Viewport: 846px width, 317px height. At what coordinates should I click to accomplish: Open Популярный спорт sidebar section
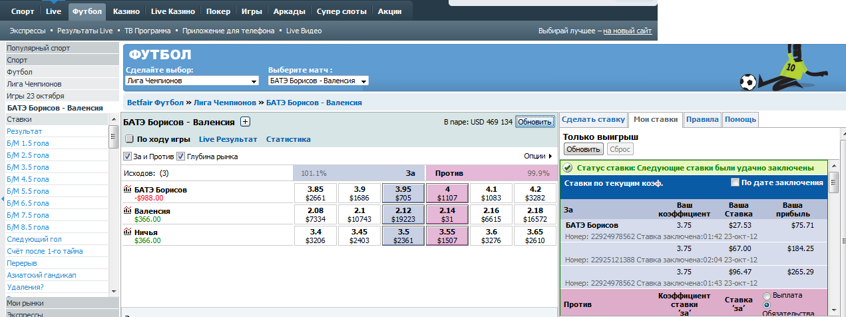61,48
